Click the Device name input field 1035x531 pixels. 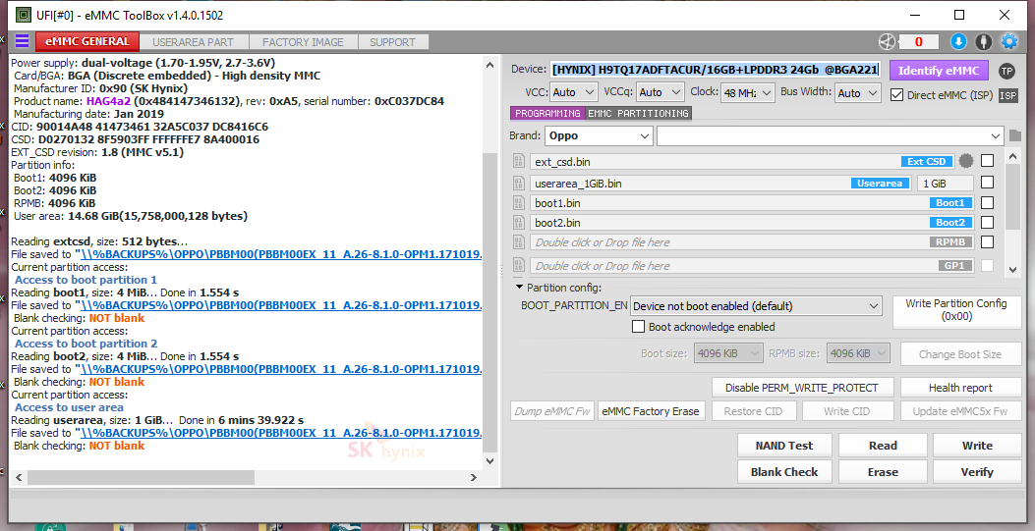coord(717,70)
